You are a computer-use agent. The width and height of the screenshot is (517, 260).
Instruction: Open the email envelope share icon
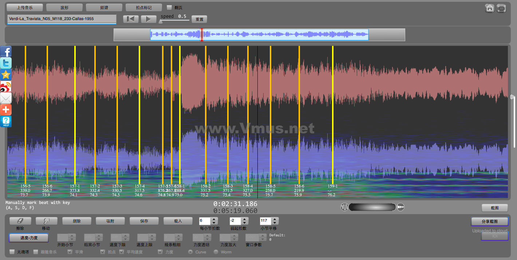pos(6,98)
